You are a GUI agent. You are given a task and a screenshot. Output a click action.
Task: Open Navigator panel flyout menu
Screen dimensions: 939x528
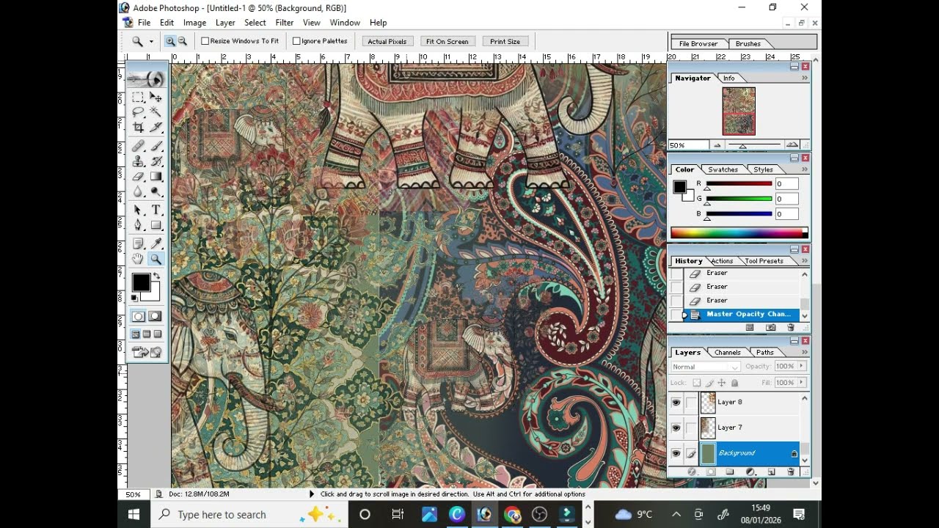tap(805, 78)
